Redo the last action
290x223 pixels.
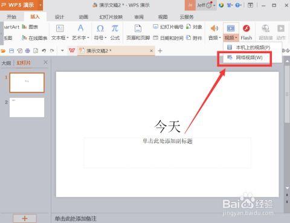point(52,51)
